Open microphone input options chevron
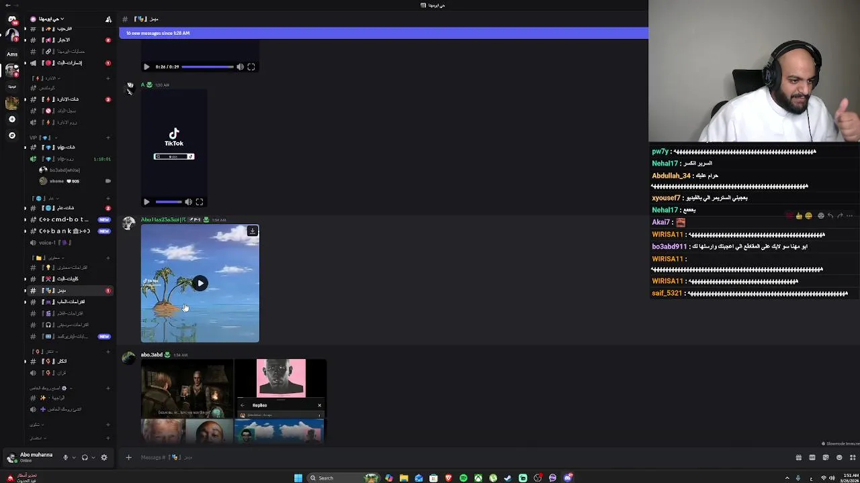Screen dimensions: 860x483 tap(73, 458)
